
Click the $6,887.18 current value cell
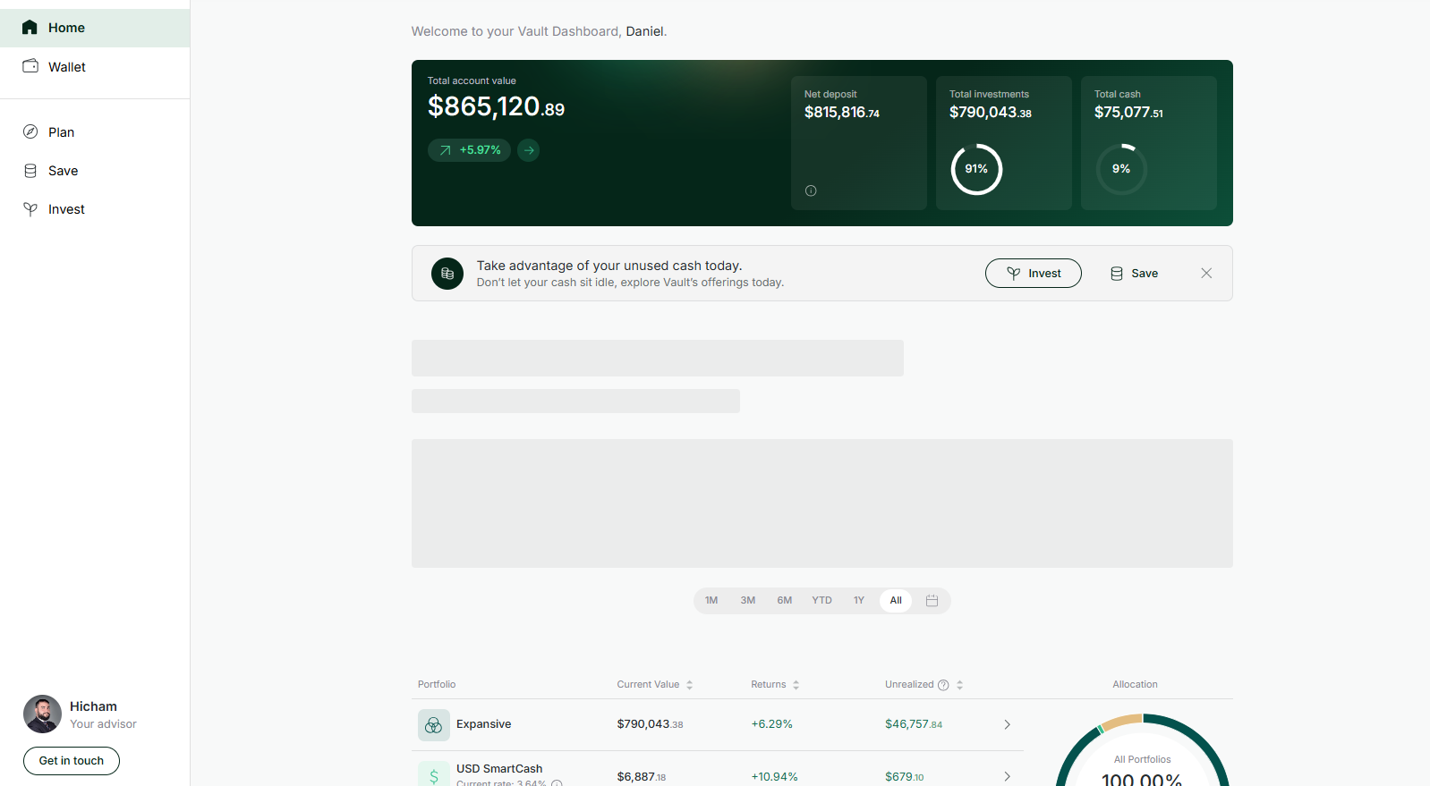coord(642,777)
